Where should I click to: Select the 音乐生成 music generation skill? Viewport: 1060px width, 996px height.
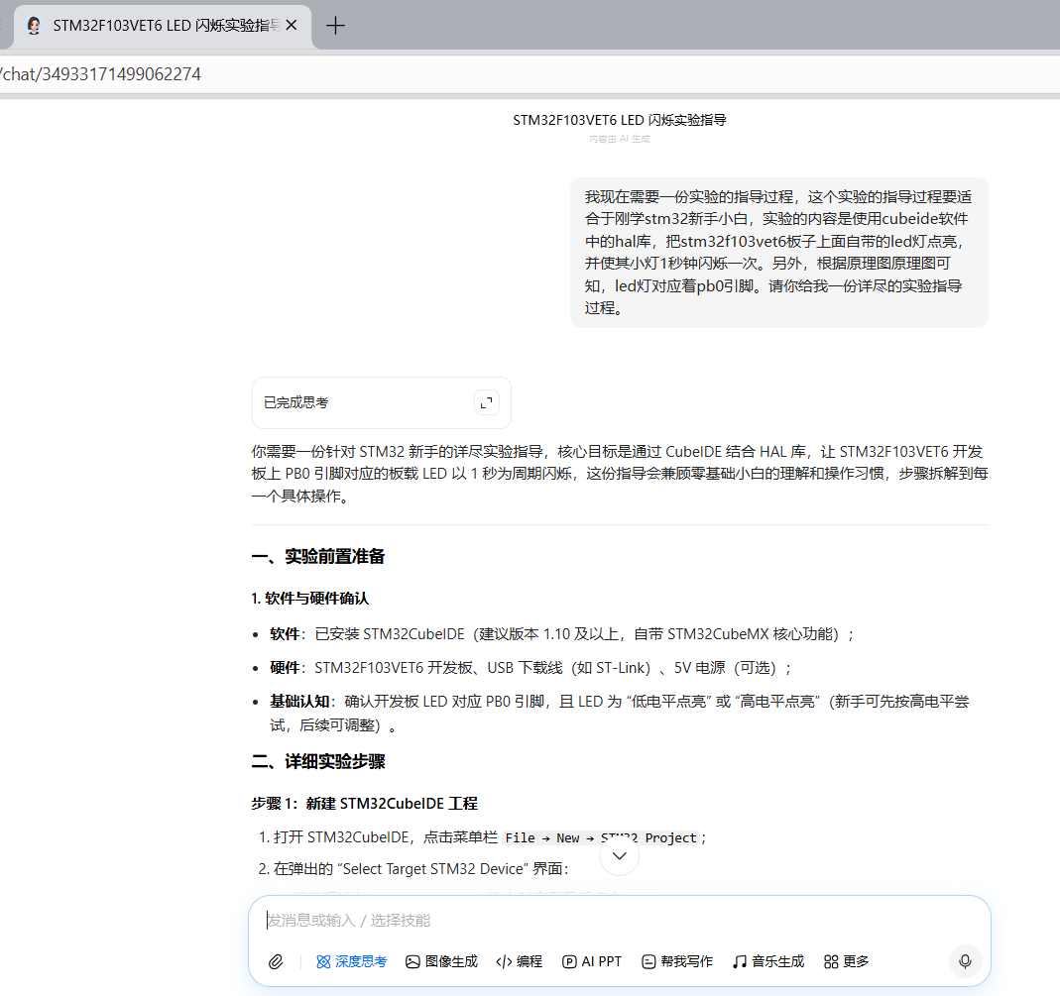768,961
